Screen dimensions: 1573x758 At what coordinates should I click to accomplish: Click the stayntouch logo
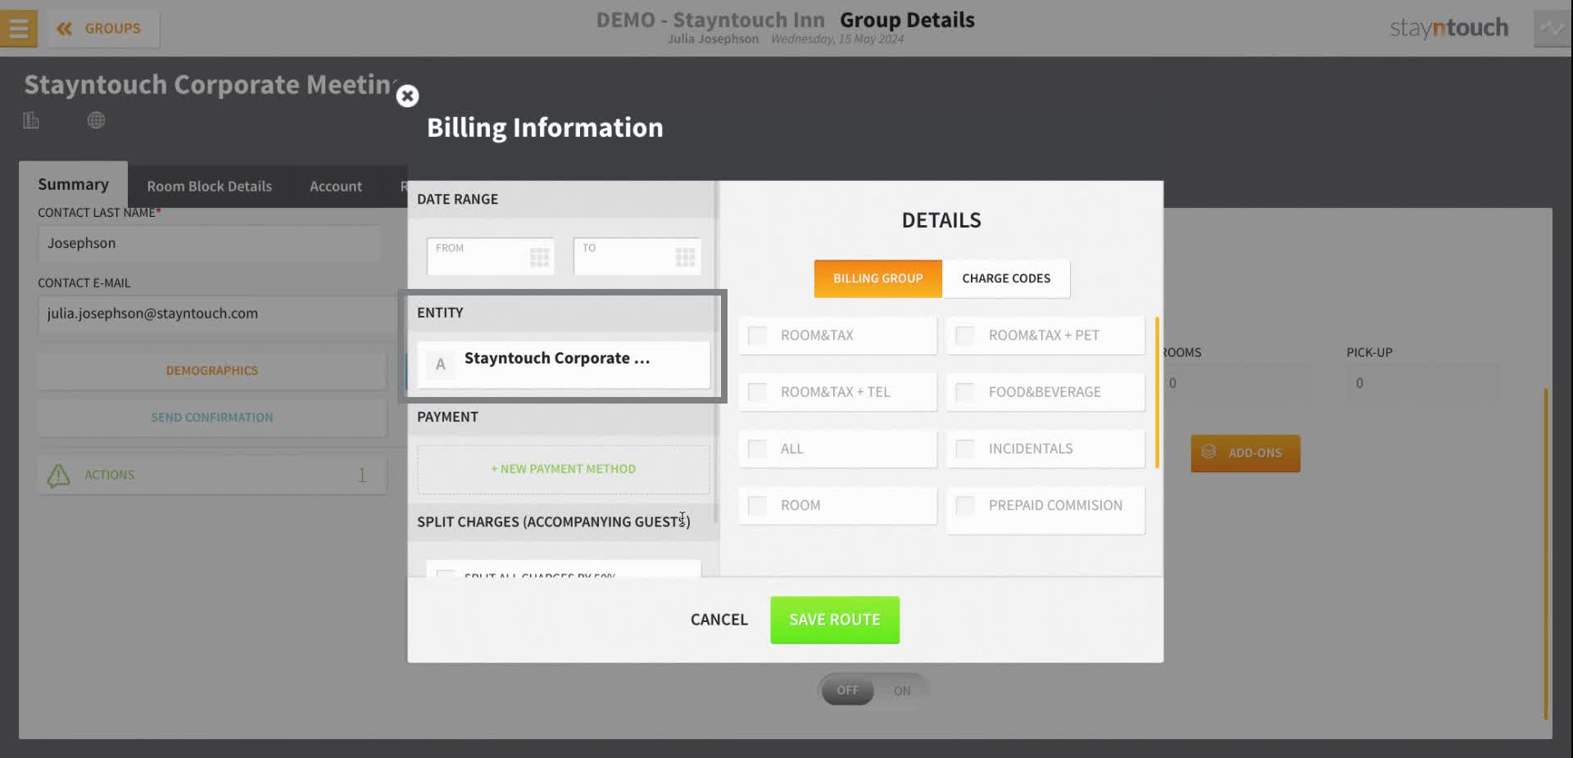point(1448,28)
